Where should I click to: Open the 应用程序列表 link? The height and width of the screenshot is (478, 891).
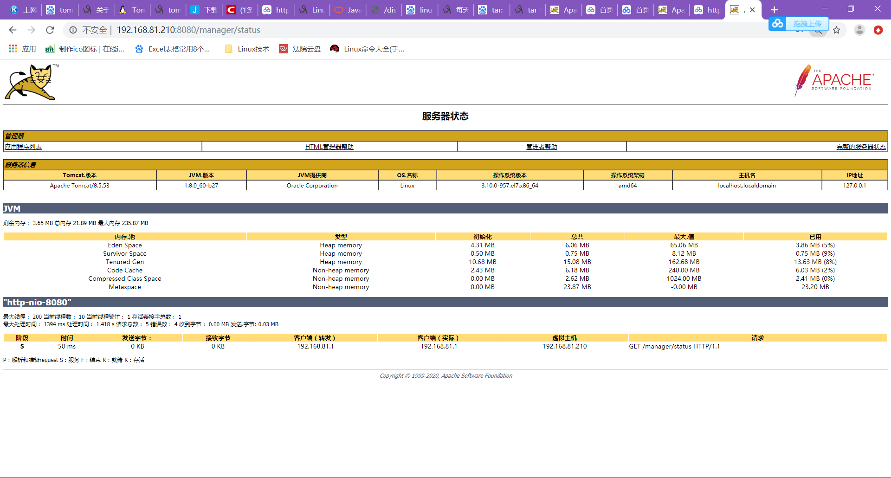click(x=23, y=147)
